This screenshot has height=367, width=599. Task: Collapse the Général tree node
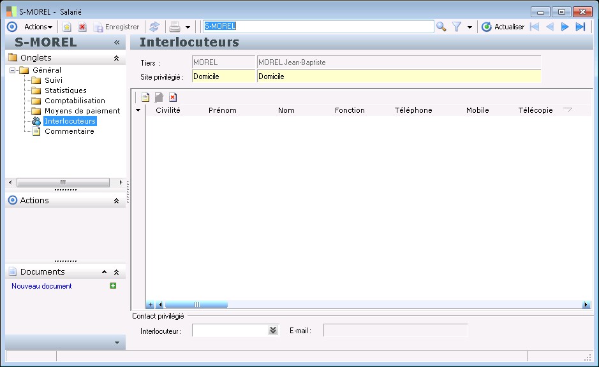click(x=12, y=70)
